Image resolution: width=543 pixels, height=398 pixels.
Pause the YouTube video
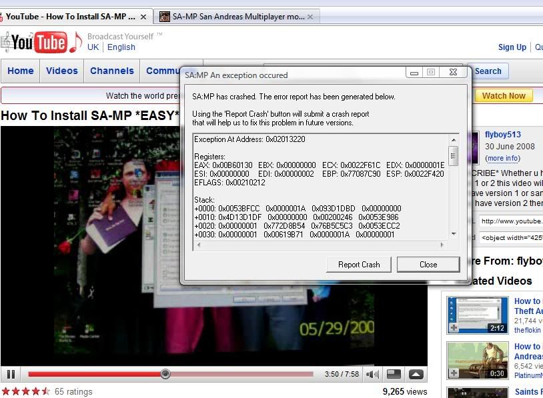(x=11, y=374)
